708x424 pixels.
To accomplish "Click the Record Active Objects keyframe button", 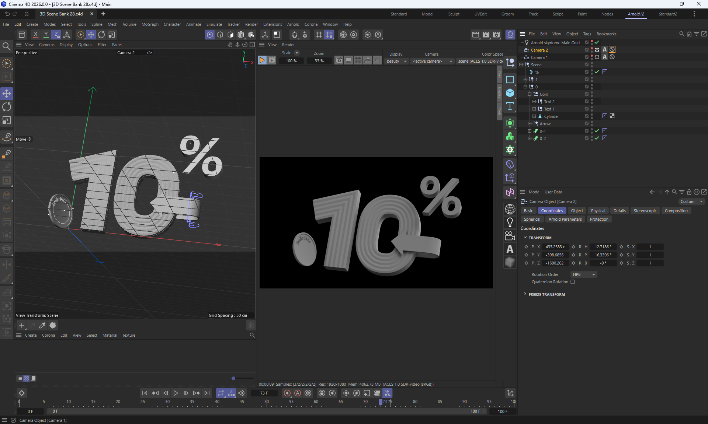I will (287, 393).
